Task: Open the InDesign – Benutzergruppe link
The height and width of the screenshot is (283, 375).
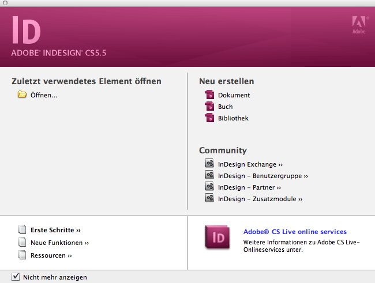Action: 263,176
